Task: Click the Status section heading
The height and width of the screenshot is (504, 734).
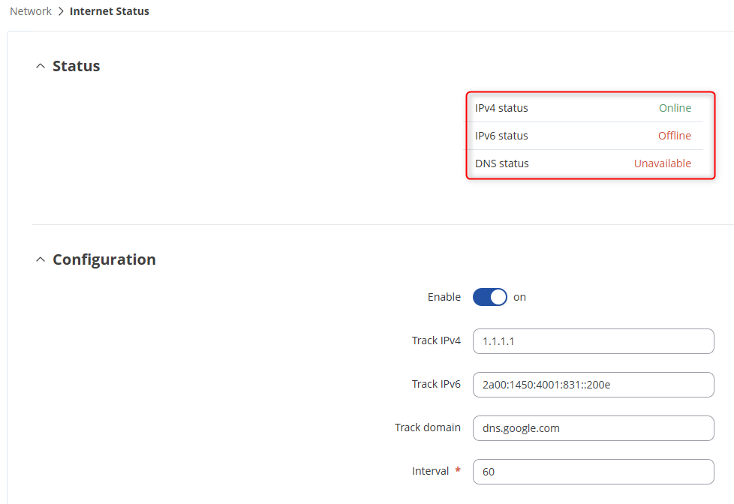Action: coord(76,66)
